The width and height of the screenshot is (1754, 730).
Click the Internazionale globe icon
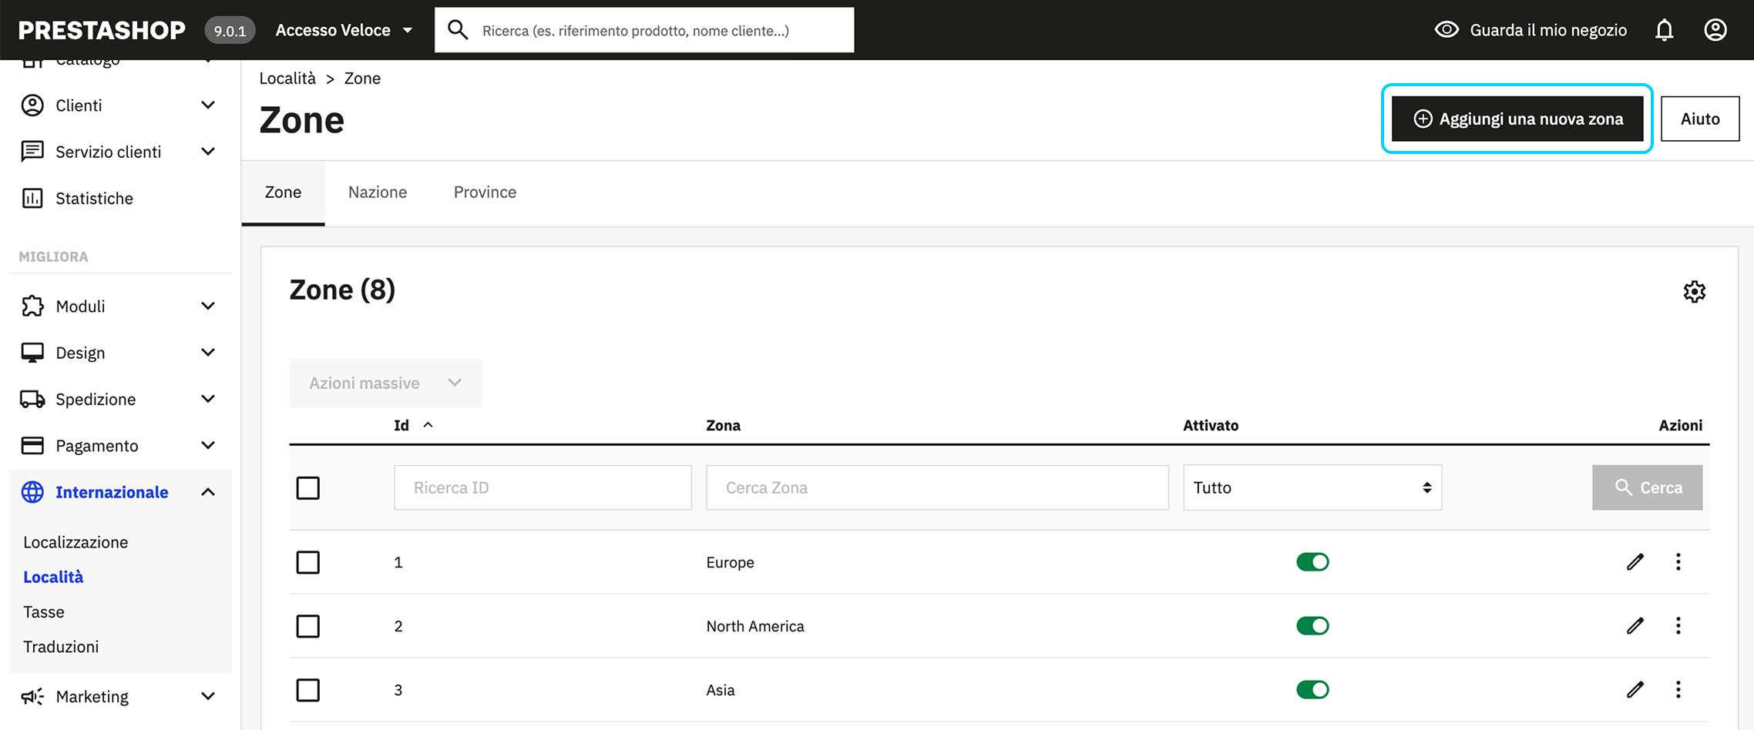click(x=32, y=492)
